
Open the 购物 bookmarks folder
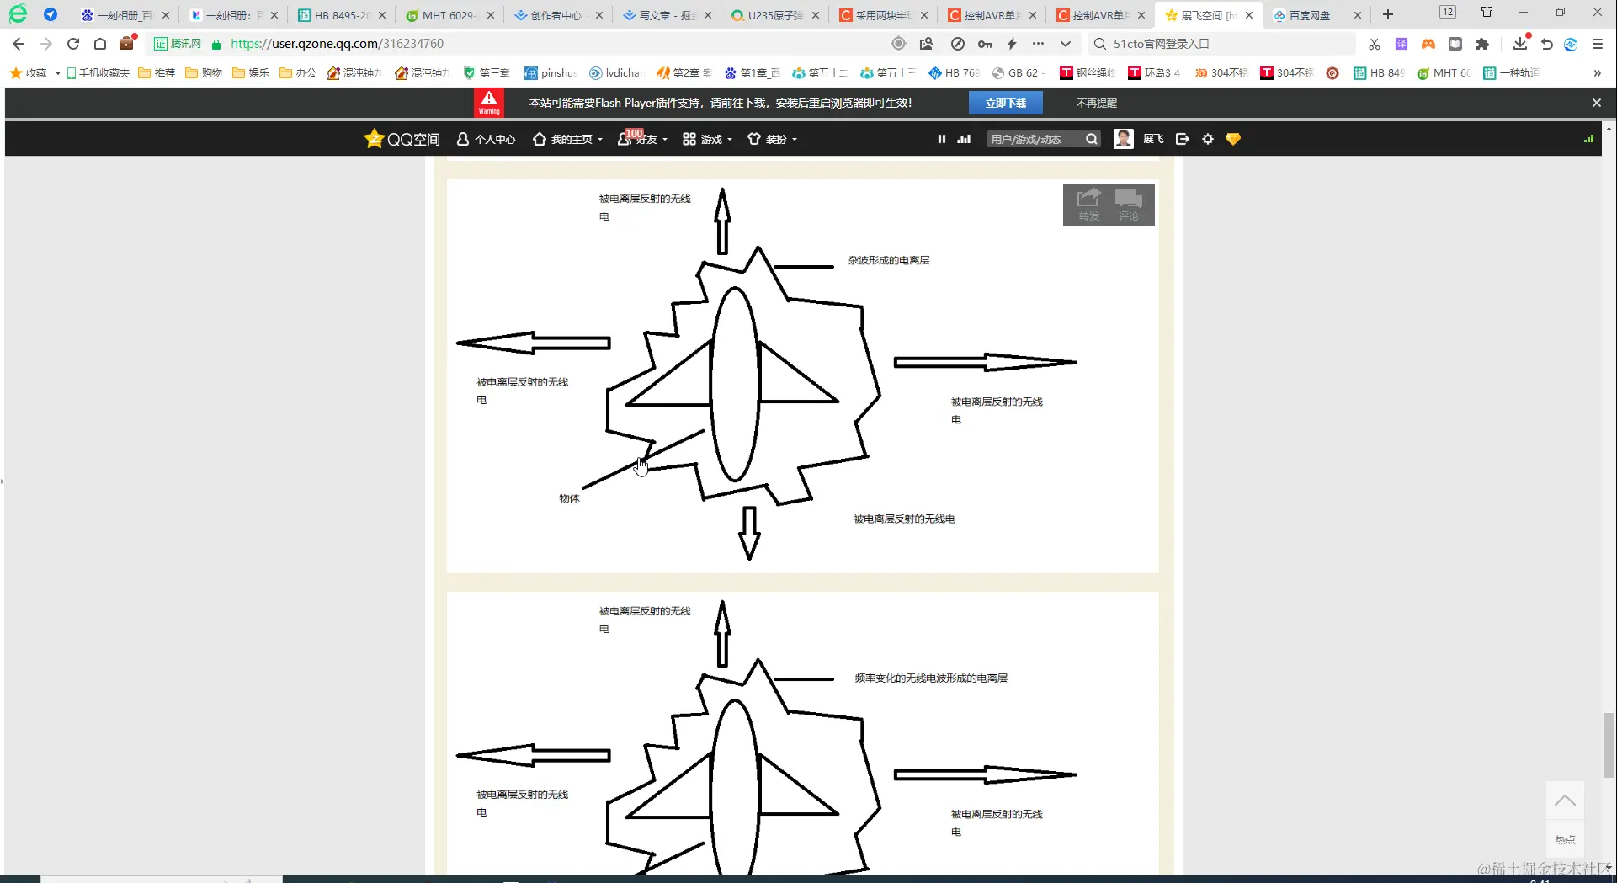204,73
